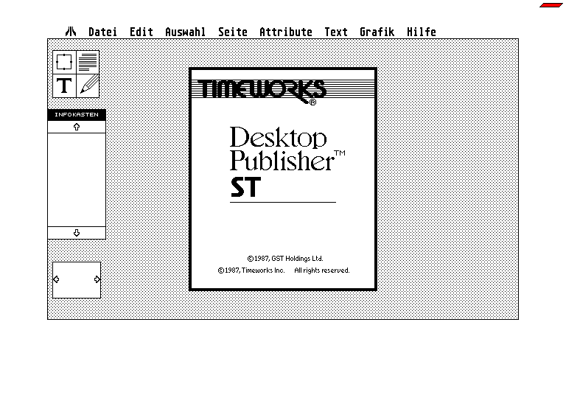Click the Timeworks logo on splash page

click(262, 91)
